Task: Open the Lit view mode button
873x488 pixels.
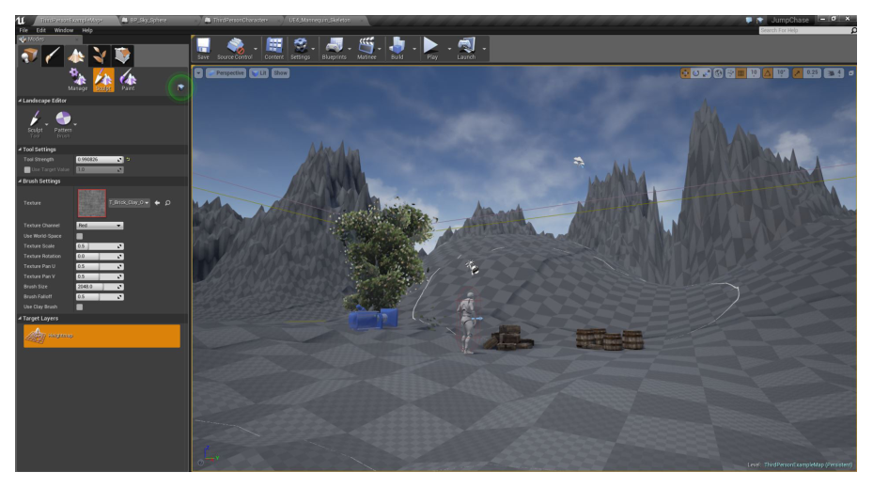Action: [259, 73]
